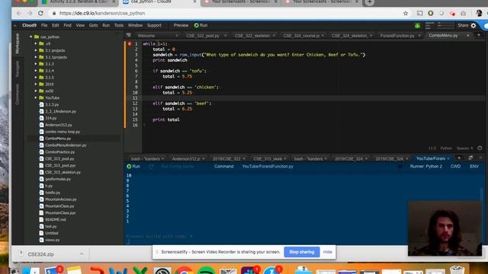Viewport: 488px width, 274px height.
Task: Open the Edit menu
Action: pos(56,25)
